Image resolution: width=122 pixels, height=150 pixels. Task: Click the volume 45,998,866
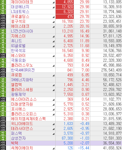click(x=112, y=65)
